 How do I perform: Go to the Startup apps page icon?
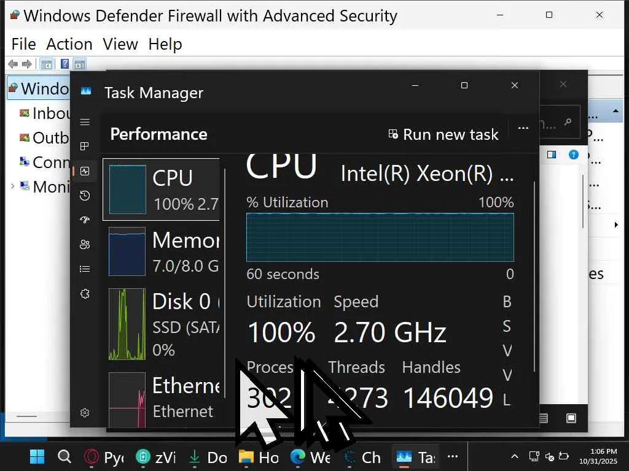pos(85,220)
